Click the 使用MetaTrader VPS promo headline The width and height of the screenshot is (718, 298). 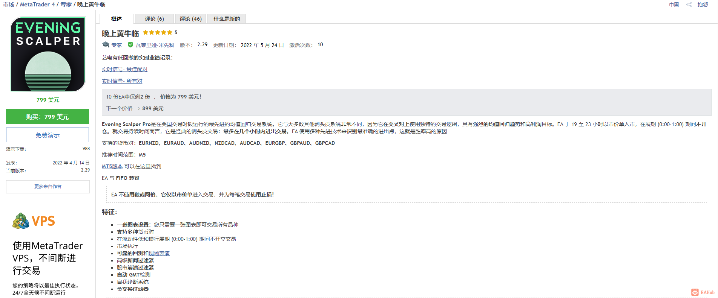[48, 258]
